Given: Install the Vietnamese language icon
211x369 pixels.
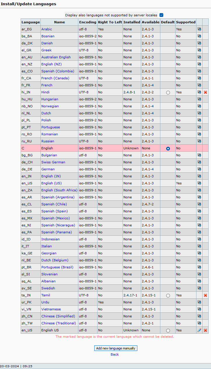Looking at the screenshot, I should 199,309.
